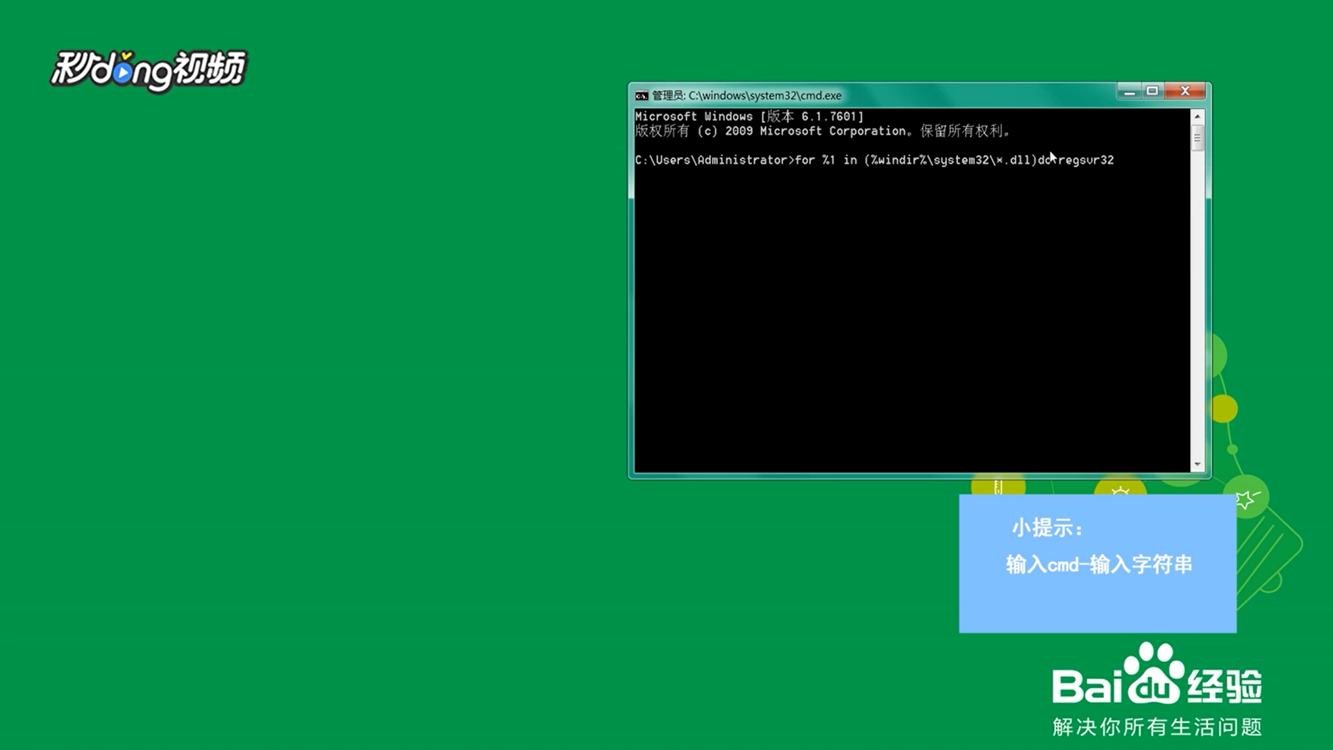
Task: Click the lightbulb icon behind tip box
Action: (x=1120, y=490)
